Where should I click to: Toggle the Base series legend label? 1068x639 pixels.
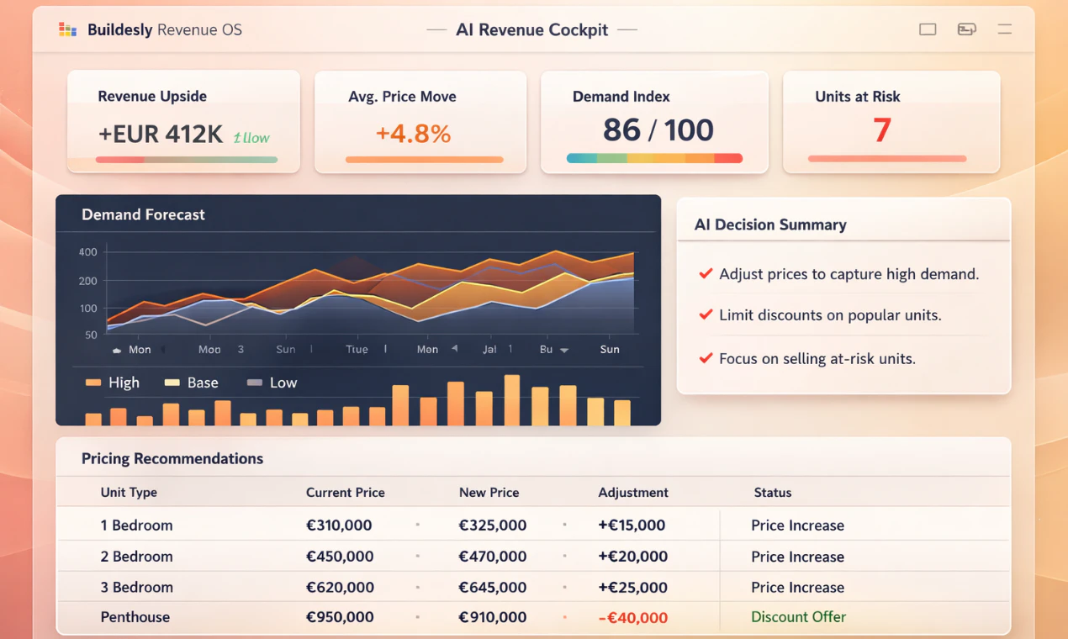click(203, 383)
